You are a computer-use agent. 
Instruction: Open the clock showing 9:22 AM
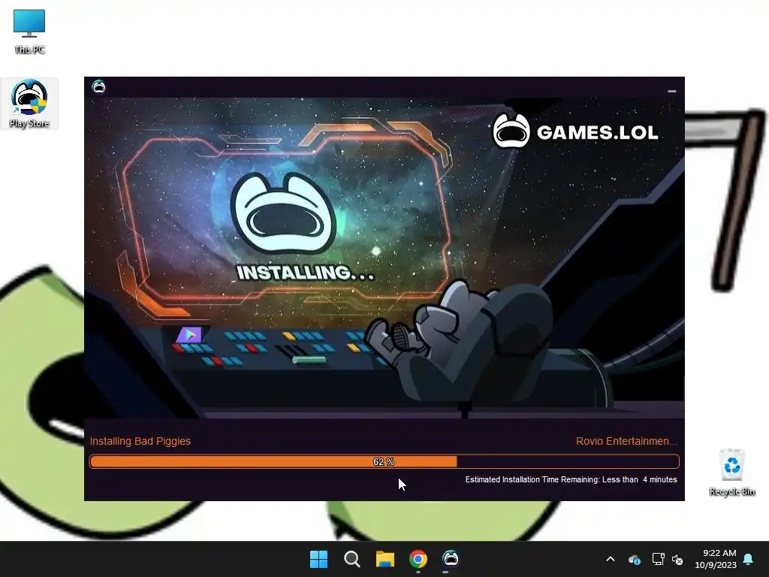tap(716, 559)
